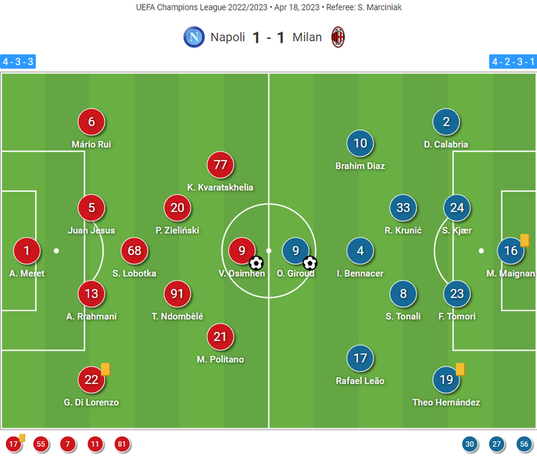Select Lobotka's number 68 marker
Viewport: 537px width, 461px height.
[x=134, y=251]
